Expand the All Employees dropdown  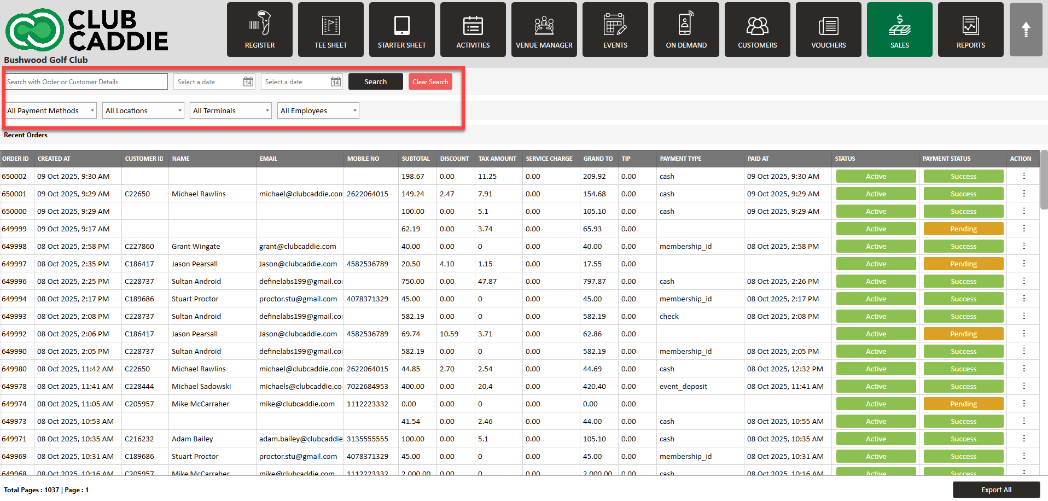click(318, 111)
